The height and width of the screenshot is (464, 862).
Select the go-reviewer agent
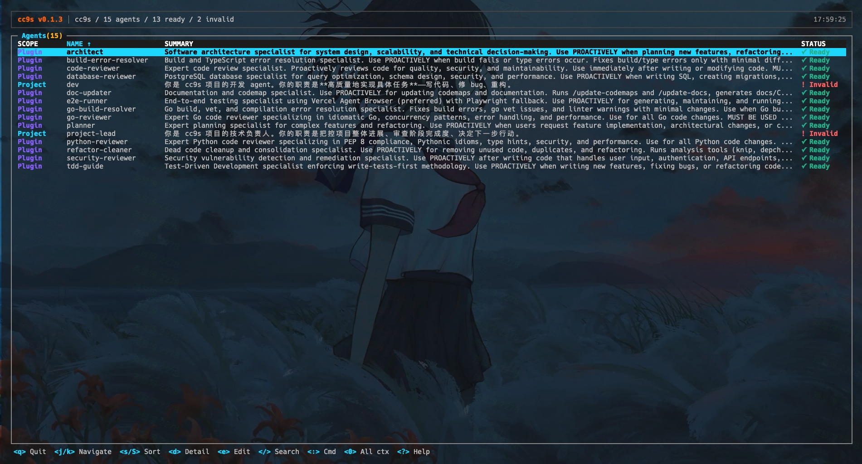click(431, 117)
